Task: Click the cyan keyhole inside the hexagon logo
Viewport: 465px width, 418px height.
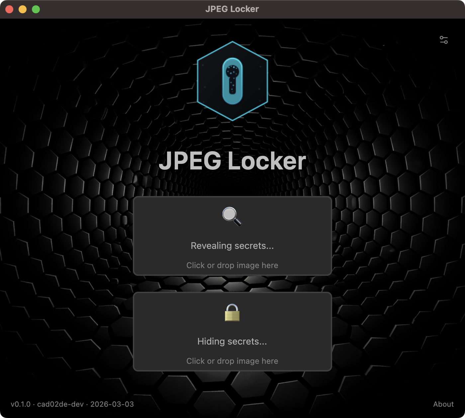Action: pos(232,81)
